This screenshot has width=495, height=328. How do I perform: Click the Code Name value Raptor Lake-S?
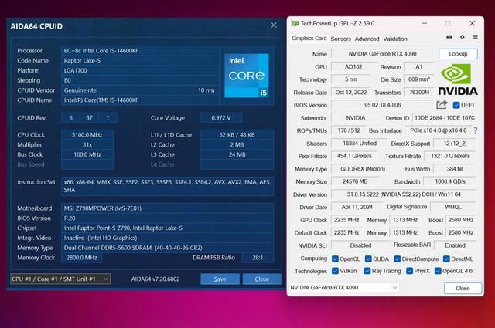(x=140, y=60)
